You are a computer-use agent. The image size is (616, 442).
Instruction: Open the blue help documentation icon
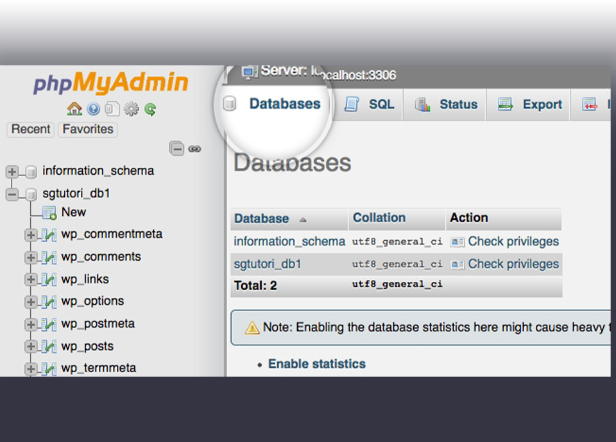[x=94, y=109]
